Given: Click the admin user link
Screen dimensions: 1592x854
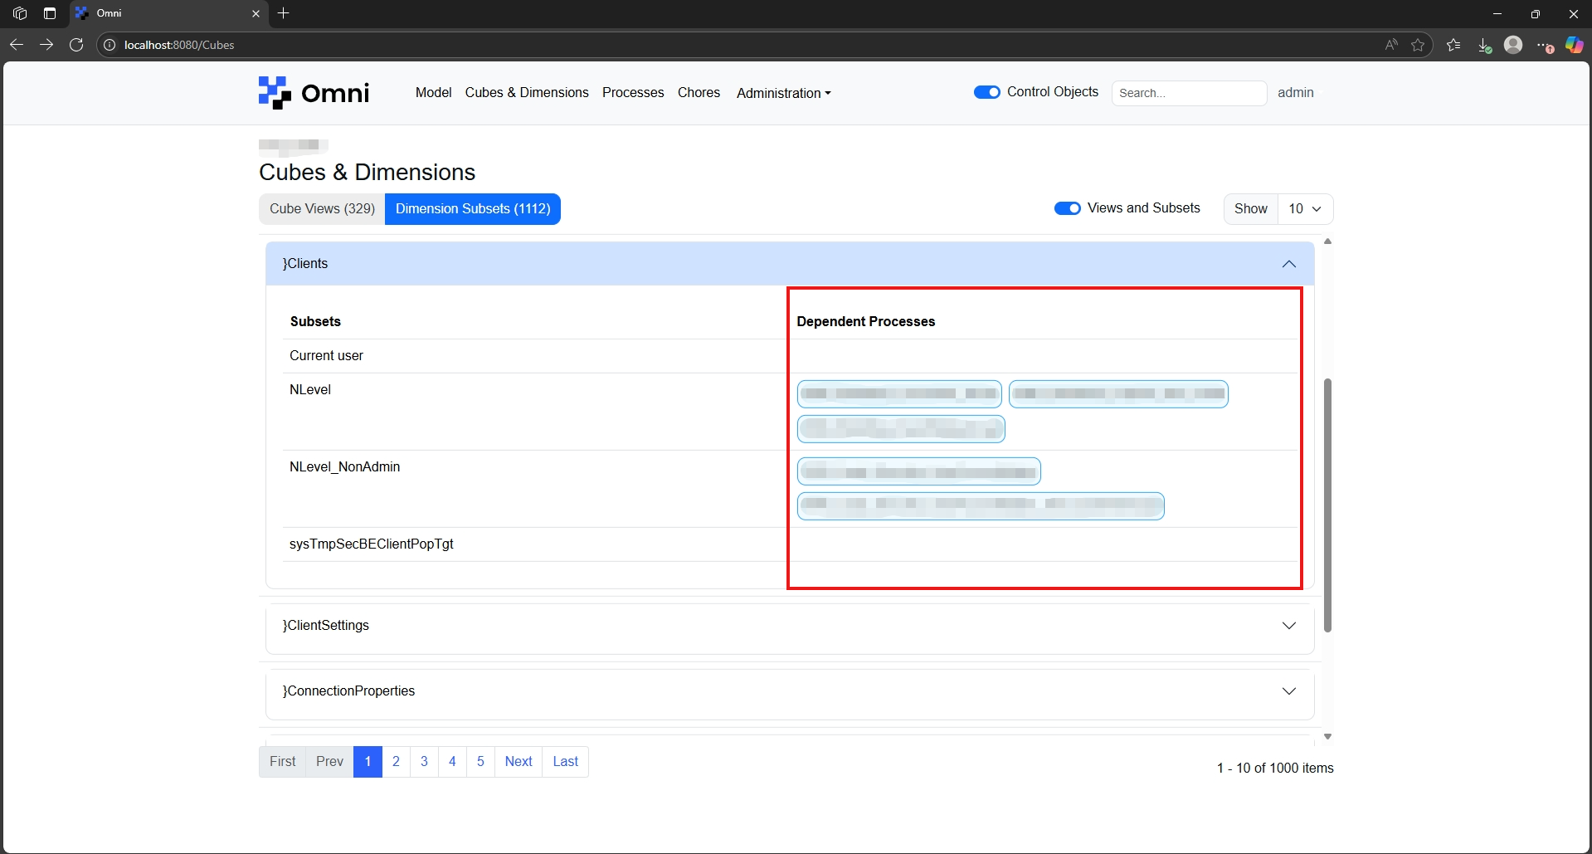Looking at the screenshot, I should click(1295, 93).
